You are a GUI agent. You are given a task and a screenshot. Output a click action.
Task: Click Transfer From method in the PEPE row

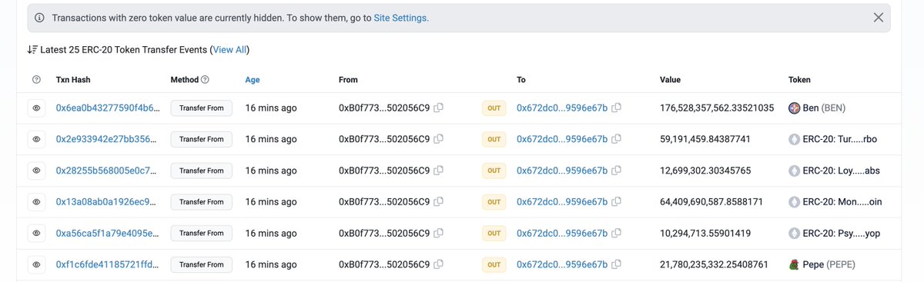(201, 264)
